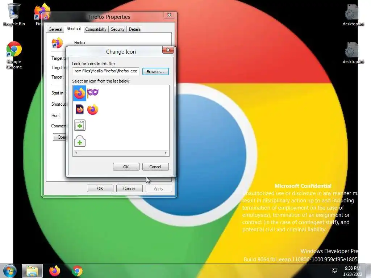Close the Change Icon dialog with X

(168, 50)
